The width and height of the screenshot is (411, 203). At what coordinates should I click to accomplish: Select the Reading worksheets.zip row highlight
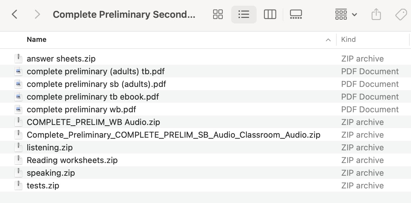point(72,160)
